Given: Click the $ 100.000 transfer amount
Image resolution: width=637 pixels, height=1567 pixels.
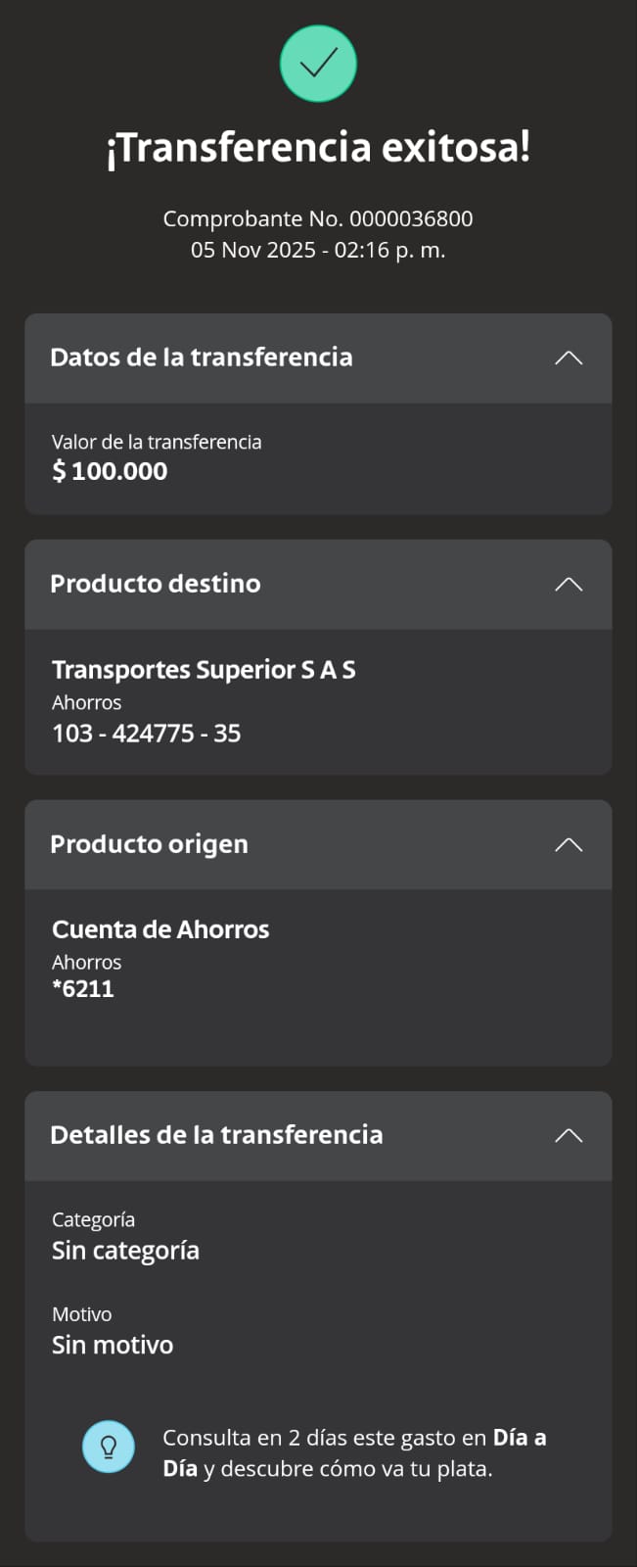Looking at the screenshot, I should [110, 471].
